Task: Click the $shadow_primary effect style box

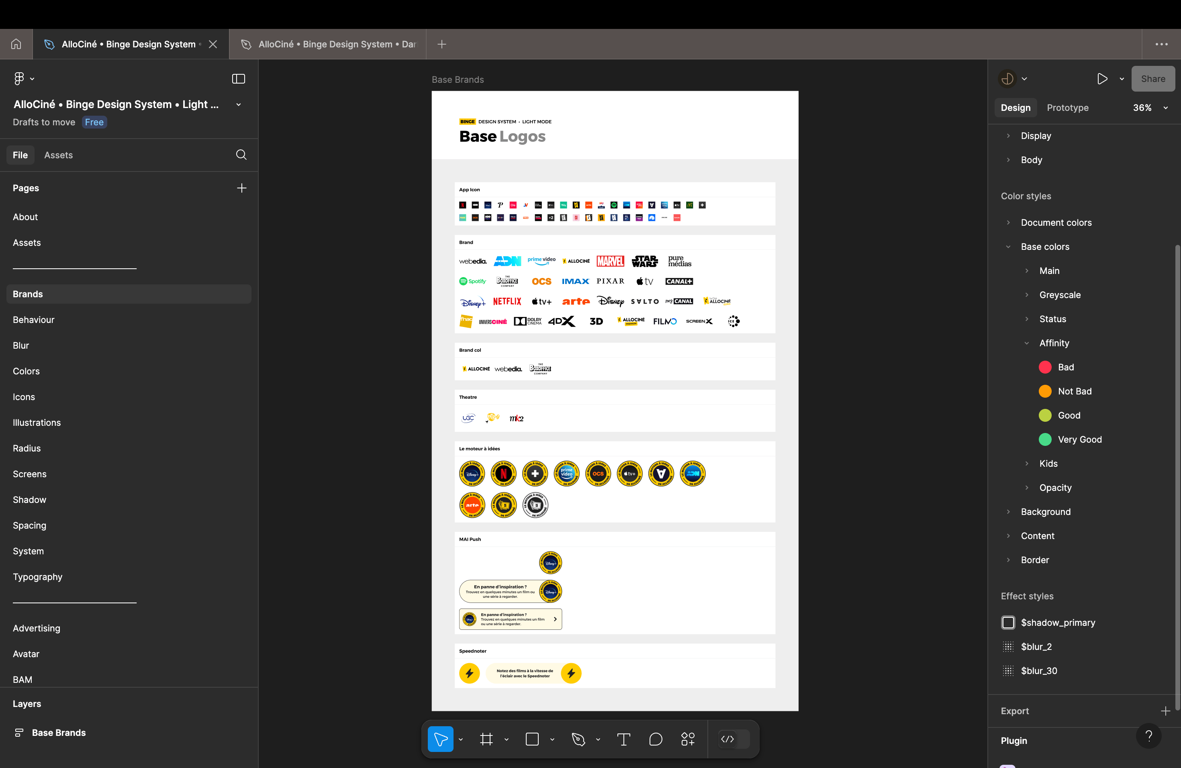Action: tap(1008, 622)
